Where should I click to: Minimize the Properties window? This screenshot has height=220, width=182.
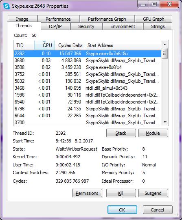(x=143, y=4)
